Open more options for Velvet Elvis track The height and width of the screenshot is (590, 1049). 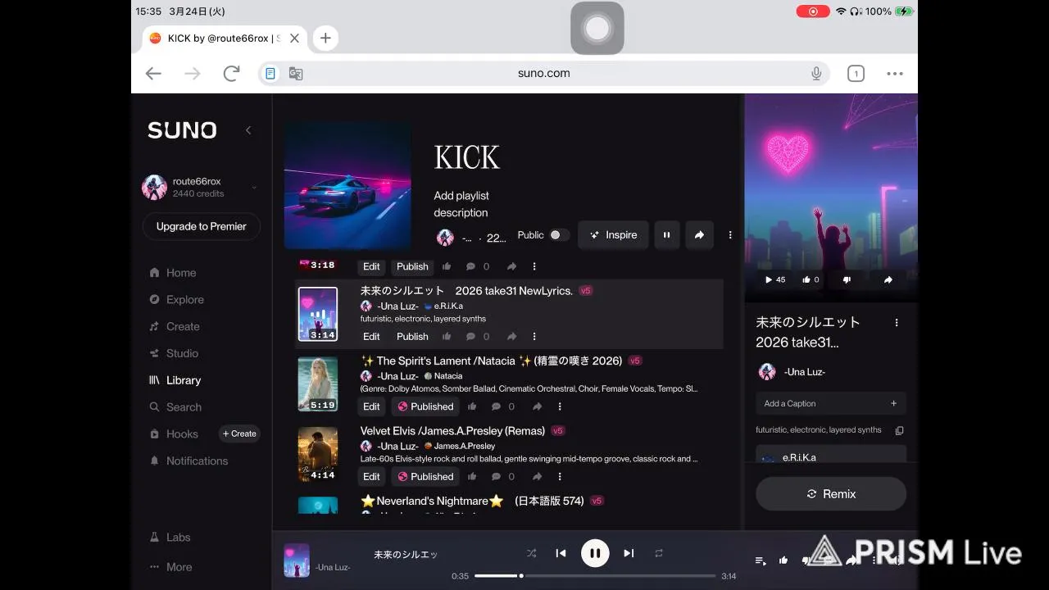tap(560, 477)
